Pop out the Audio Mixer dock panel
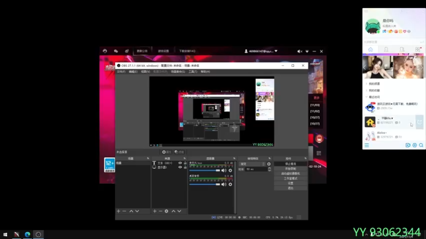 tap(234, 158)
